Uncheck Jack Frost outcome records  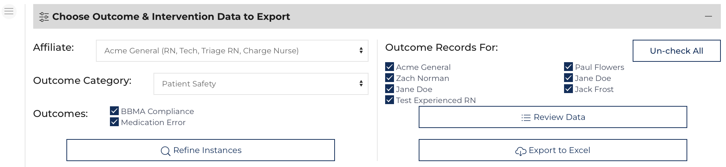click(x=568, y=89)
